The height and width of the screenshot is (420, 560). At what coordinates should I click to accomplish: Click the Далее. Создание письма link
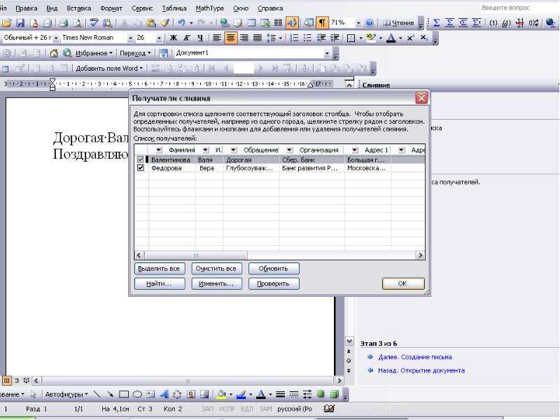point(415,357)
